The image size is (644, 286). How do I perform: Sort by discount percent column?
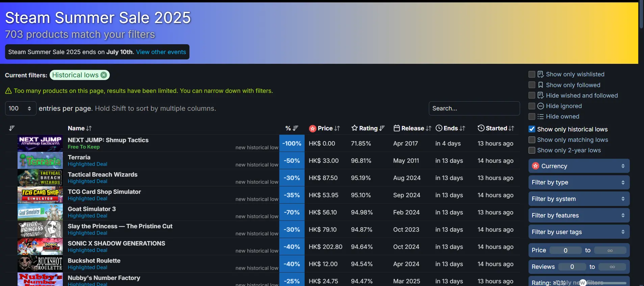point(292,128)
